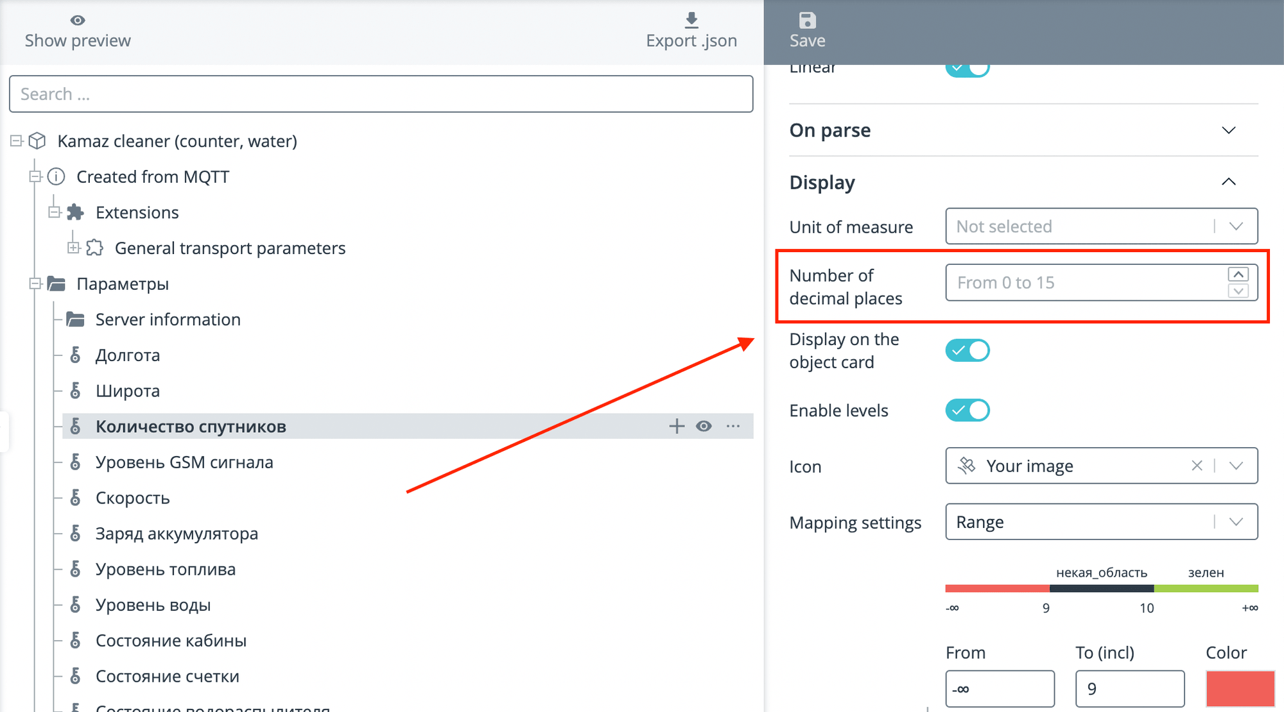
Task: Toggle eye visibility on Количество спутников row
Action: pos(704,426)
